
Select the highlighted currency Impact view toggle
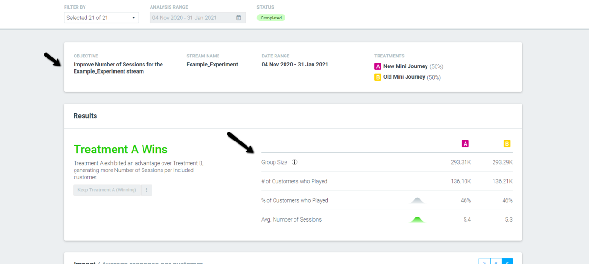507,262
